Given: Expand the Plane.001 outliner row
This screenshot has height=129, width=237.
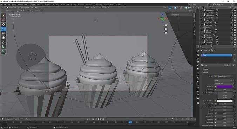Looking at the screenshot, I should click(x=202, y=30).
